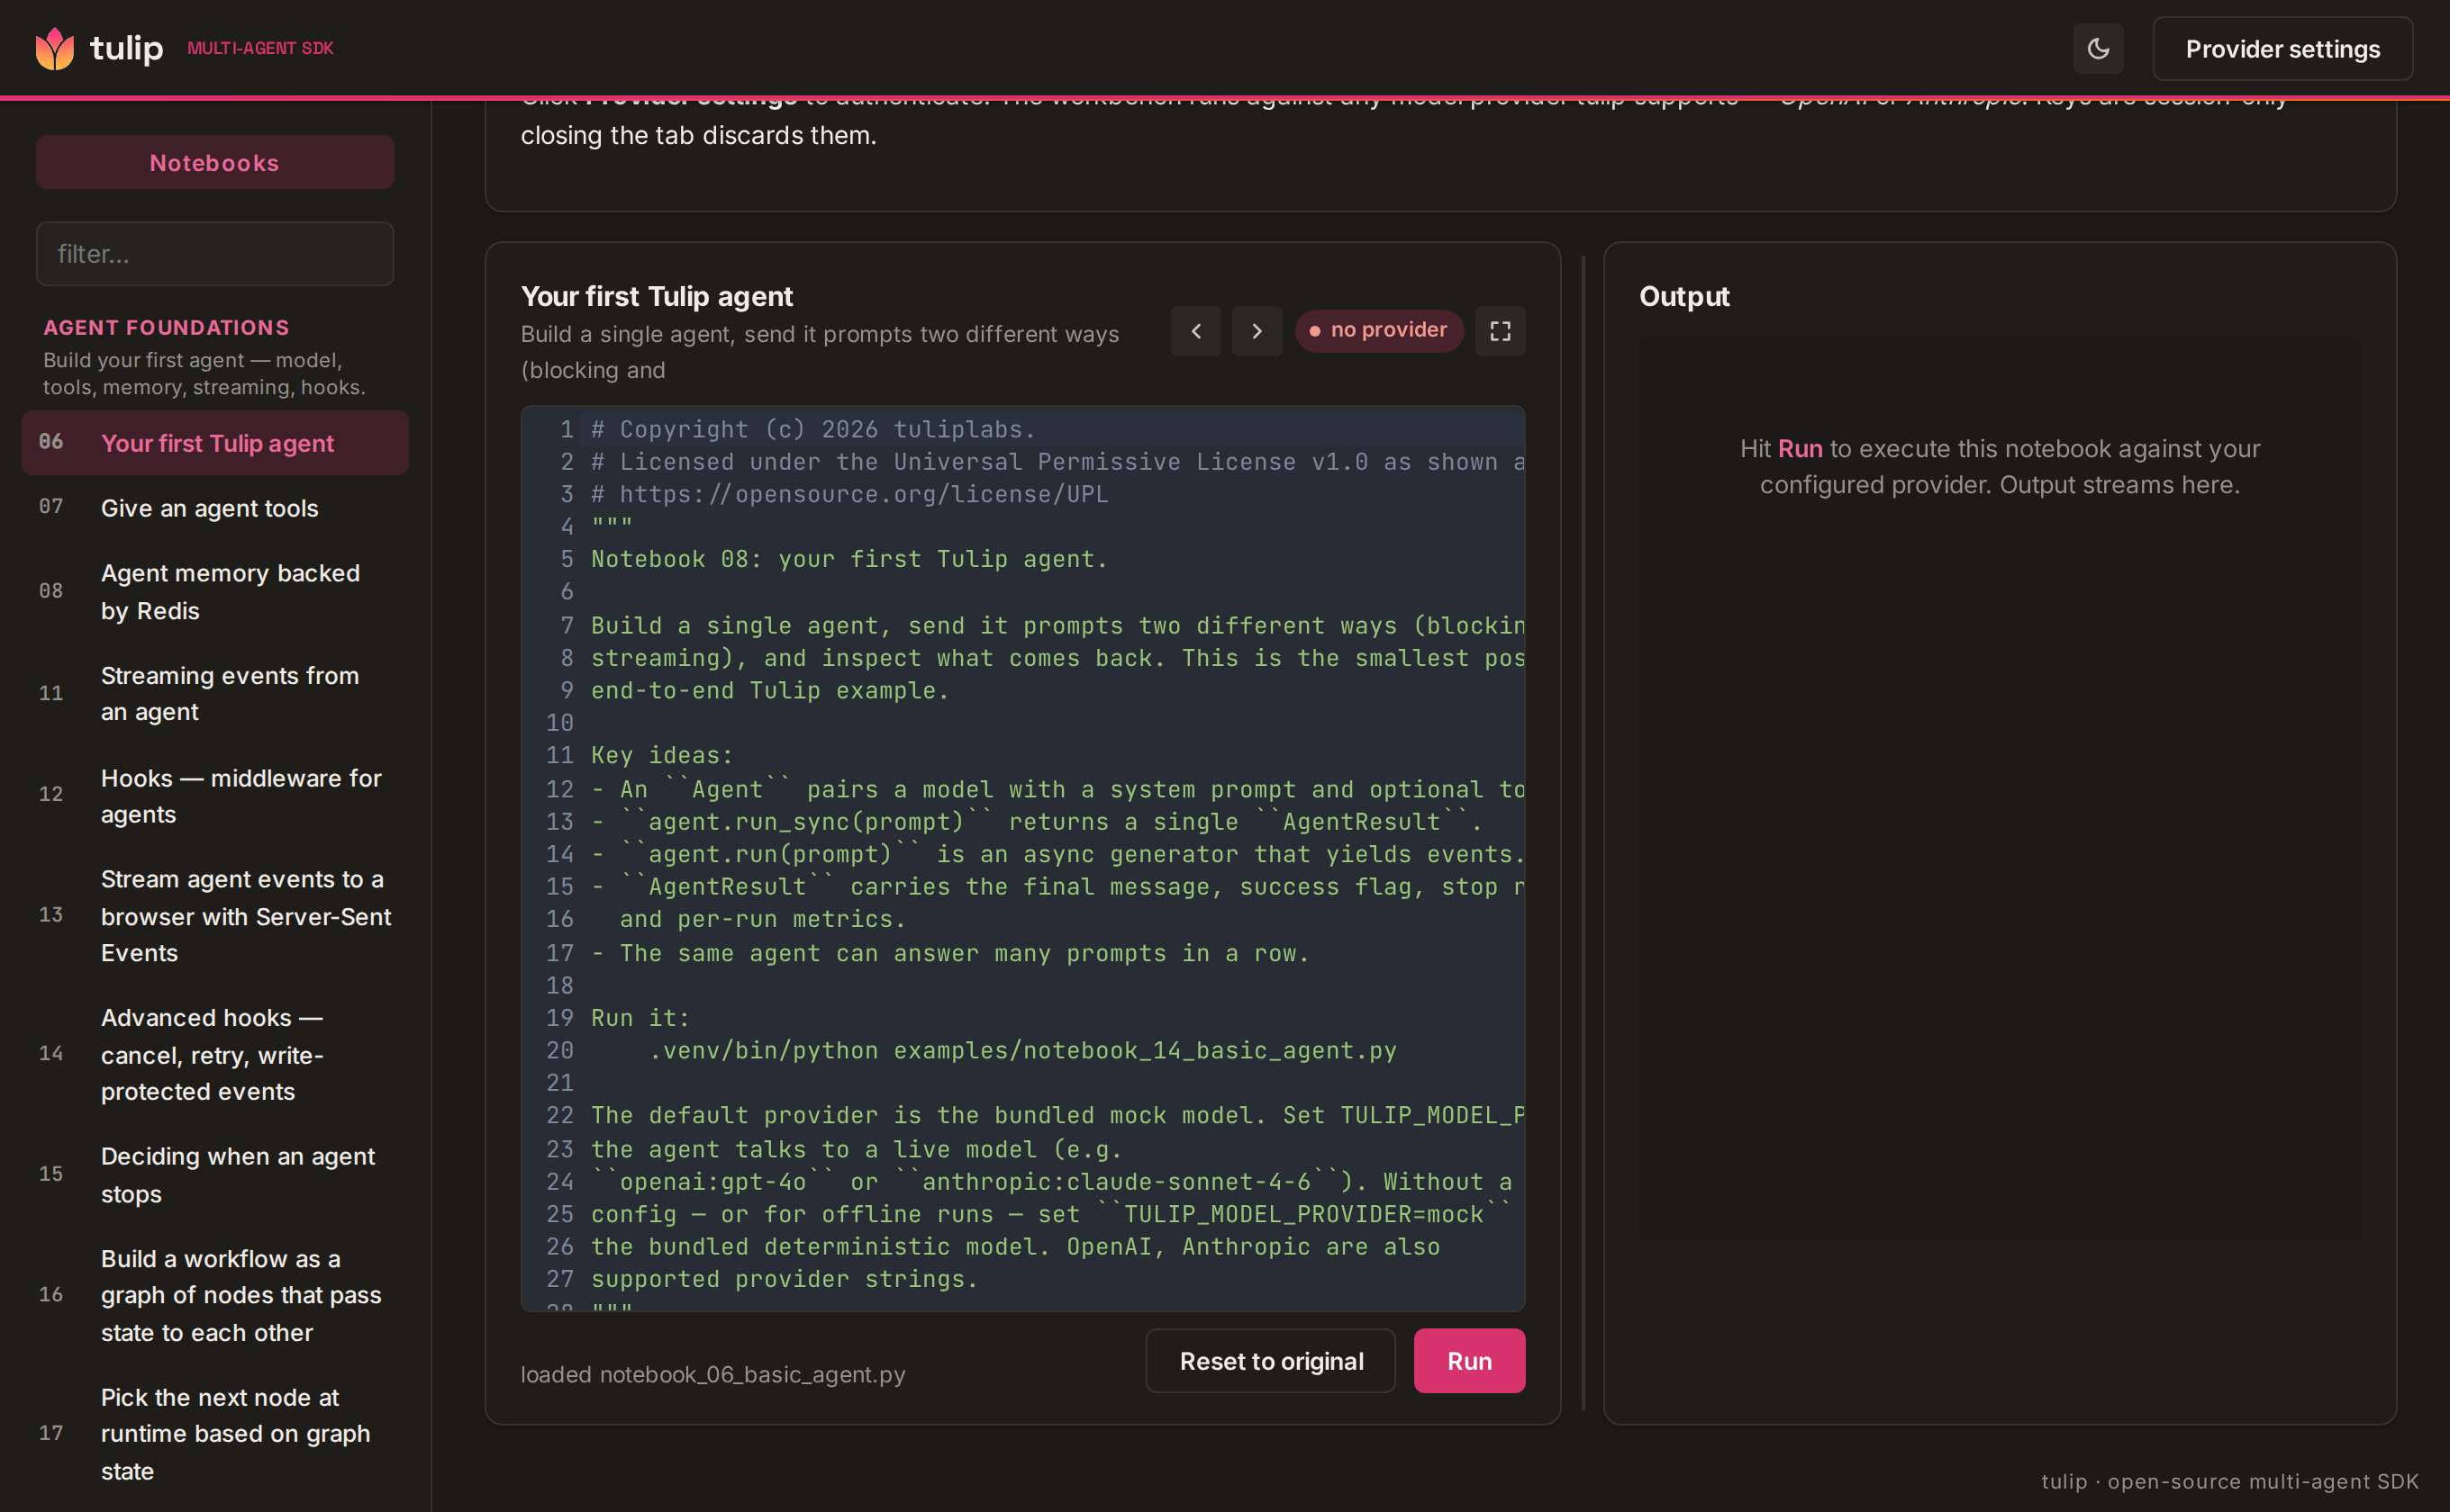Screen dimensions: 2450x1512
Task: Open 'Your first Tulip agent' notebook
Action: (214, 443)
